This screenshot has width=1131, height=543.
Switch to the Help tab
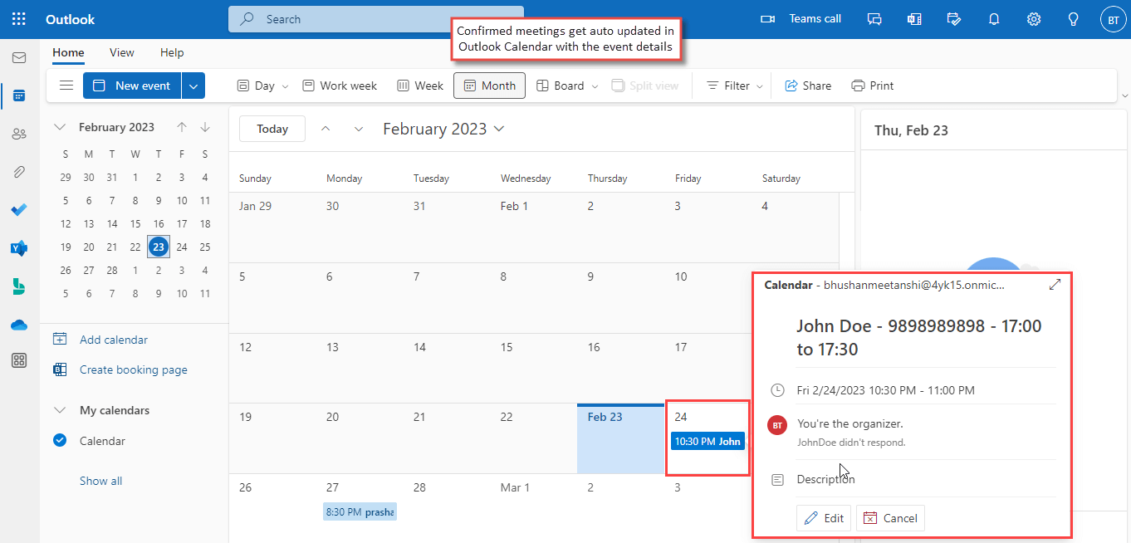tap(172, 52)
